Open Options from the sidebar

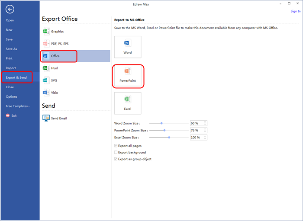pyautogui.click(x=11, y=96)
